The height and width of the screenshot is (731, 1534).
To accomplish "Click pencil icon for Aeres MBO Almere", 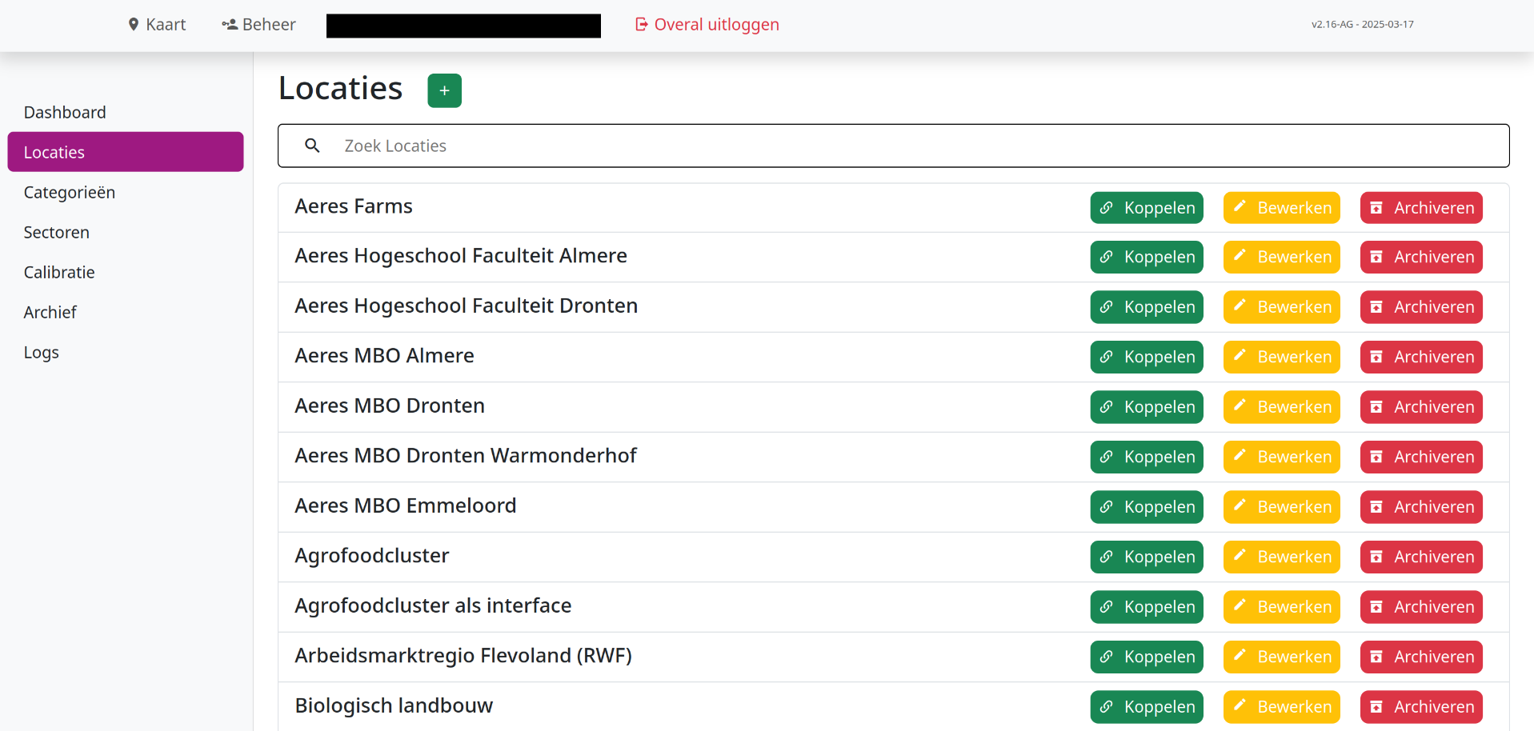I will [x=1240, y=356].
